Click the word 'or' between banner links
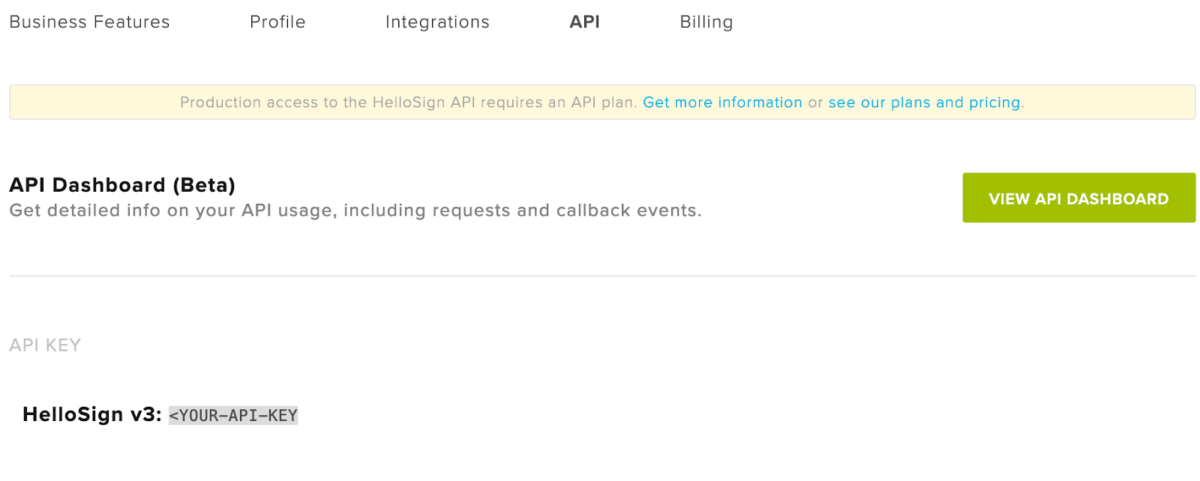This screenshot has height=481, width=1200. tap(815, 103)
